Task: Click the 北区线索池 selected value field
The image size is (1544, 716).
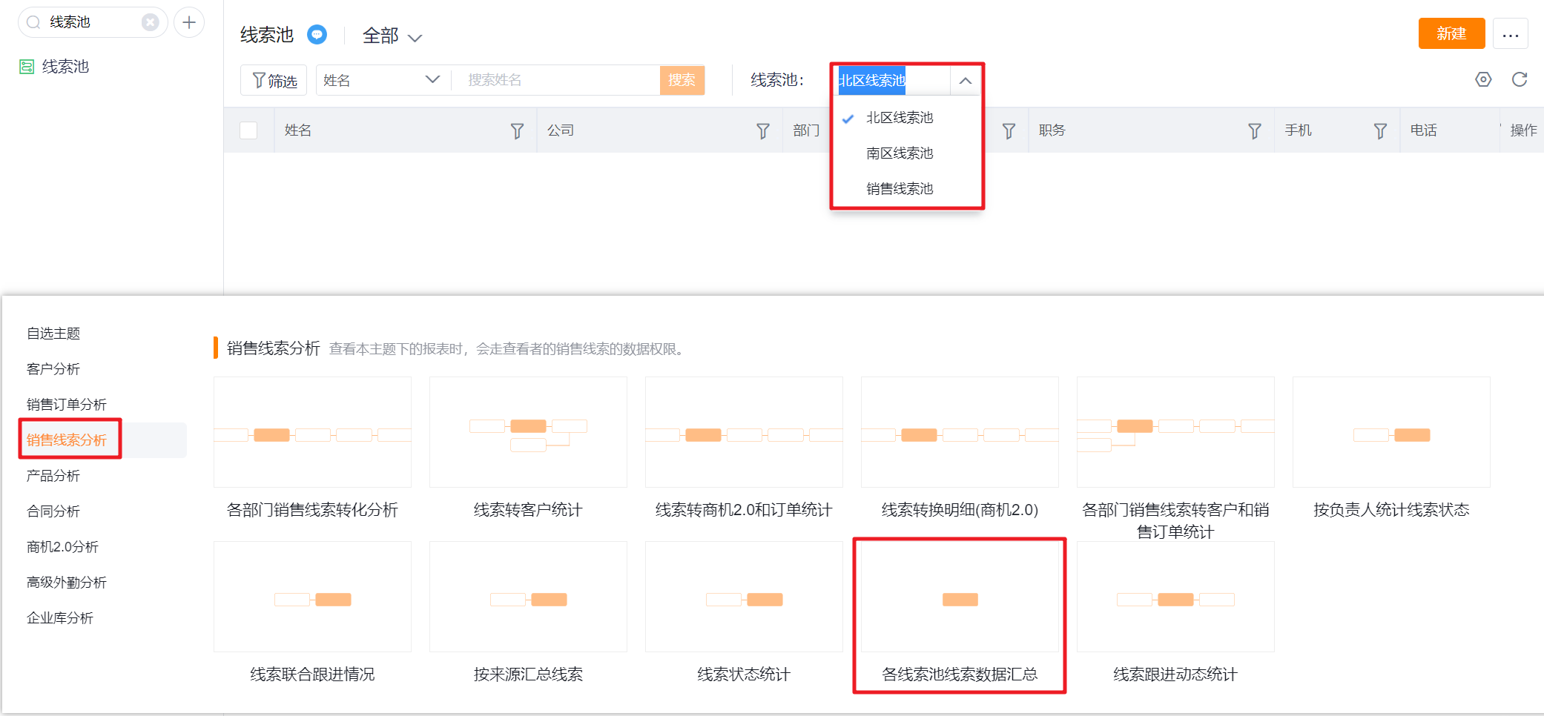Action: coord(892,81)
